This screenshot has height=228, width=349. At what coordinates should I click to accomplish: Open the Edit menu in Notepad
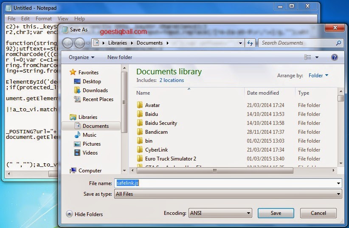[x=25, y=19]
